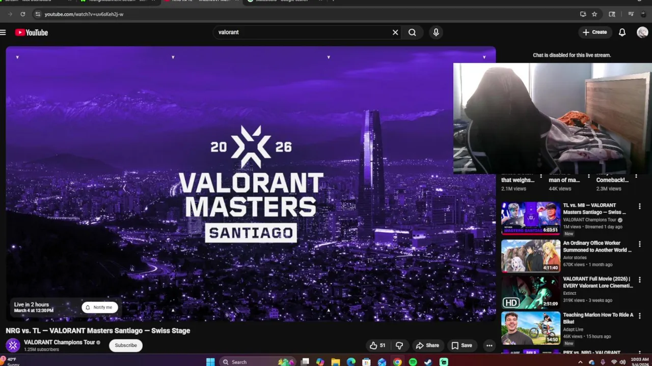
Task: Click Notify me on the video
Action: pyautogui.click(x=100, y=307)
